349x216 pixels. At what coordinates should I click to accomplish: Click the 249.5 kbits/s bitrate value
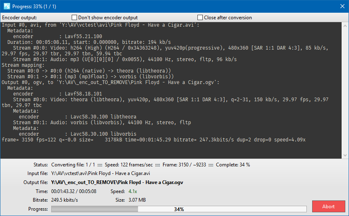64,200
